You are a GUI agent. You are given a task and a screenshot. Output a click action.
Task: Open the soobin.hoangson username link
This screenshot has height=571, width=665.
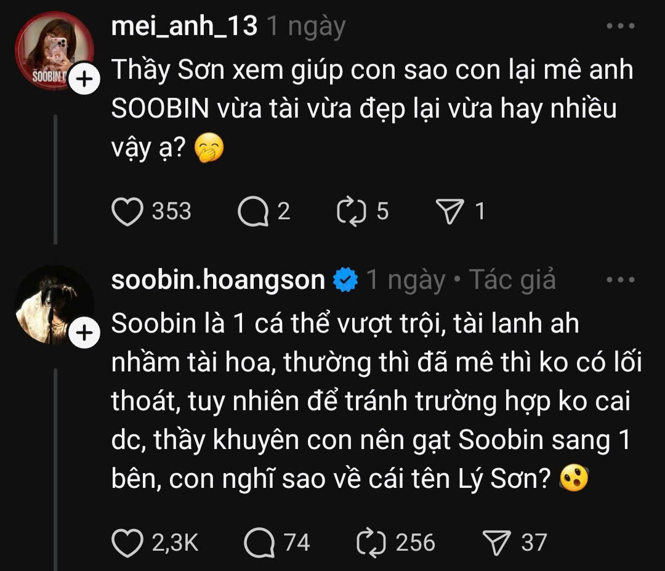coord(218,280)
